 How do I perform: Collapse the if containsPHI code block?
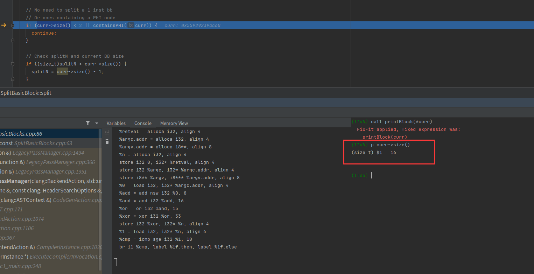coord(13,25)
